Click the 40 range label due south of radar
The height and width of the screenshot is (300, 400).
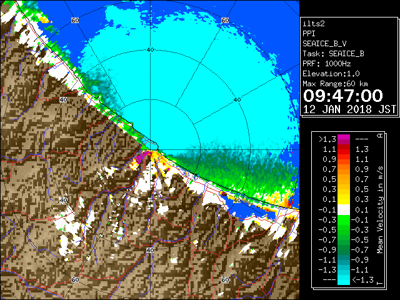pyautogui.click(x=150, y=250)
